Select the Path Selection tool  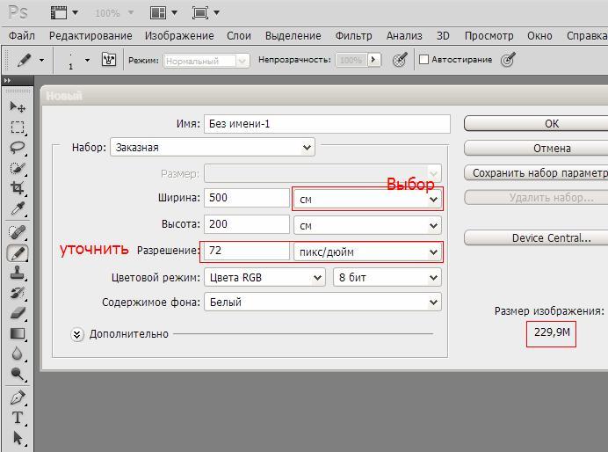coord(18,438)
